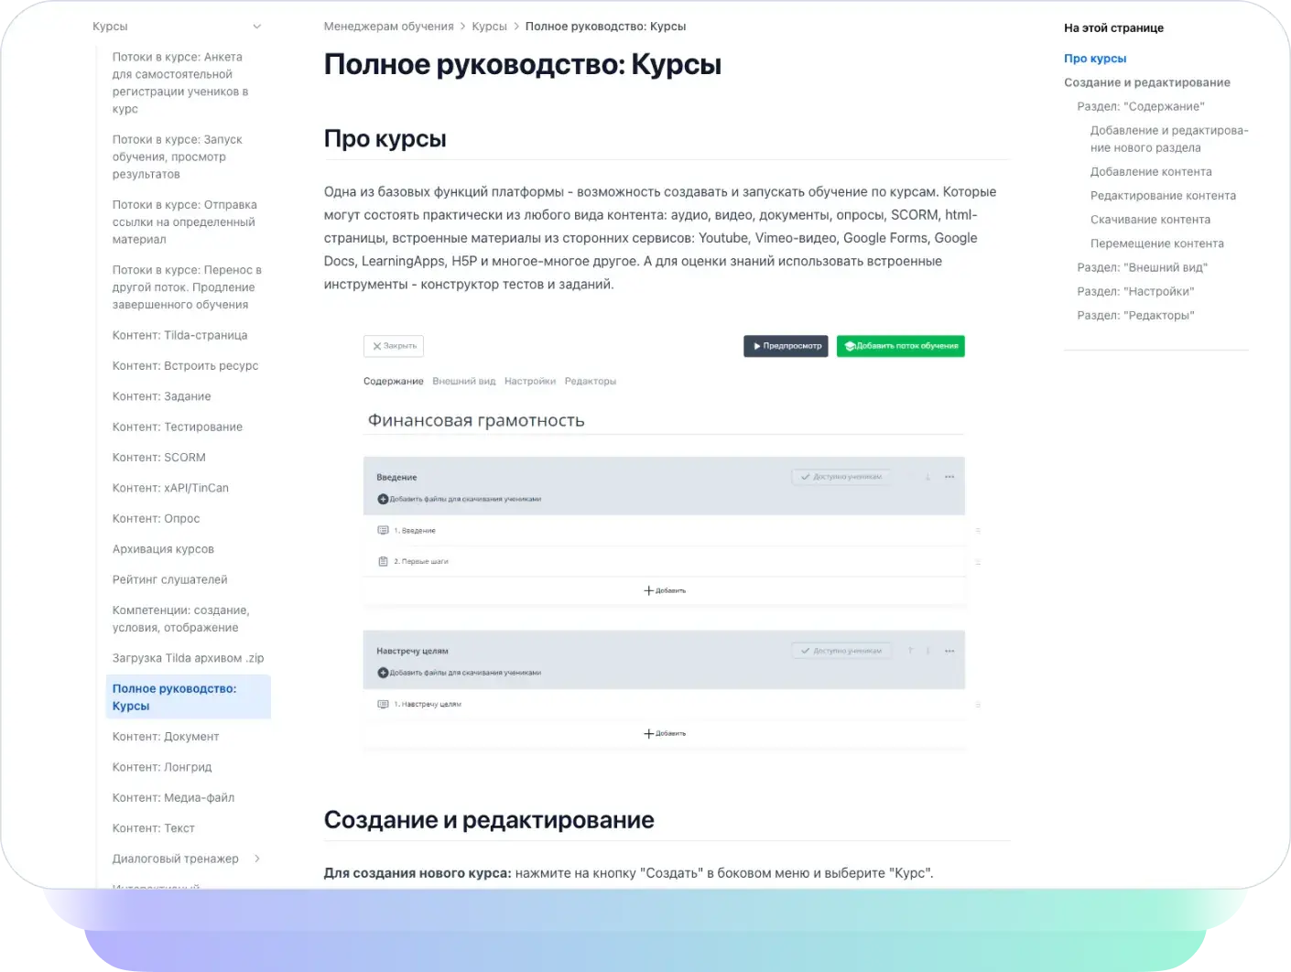Jump to 'Перемещение контента' anchor
This screenshot has height=972, width=1291.
(x=1157, y=243)
